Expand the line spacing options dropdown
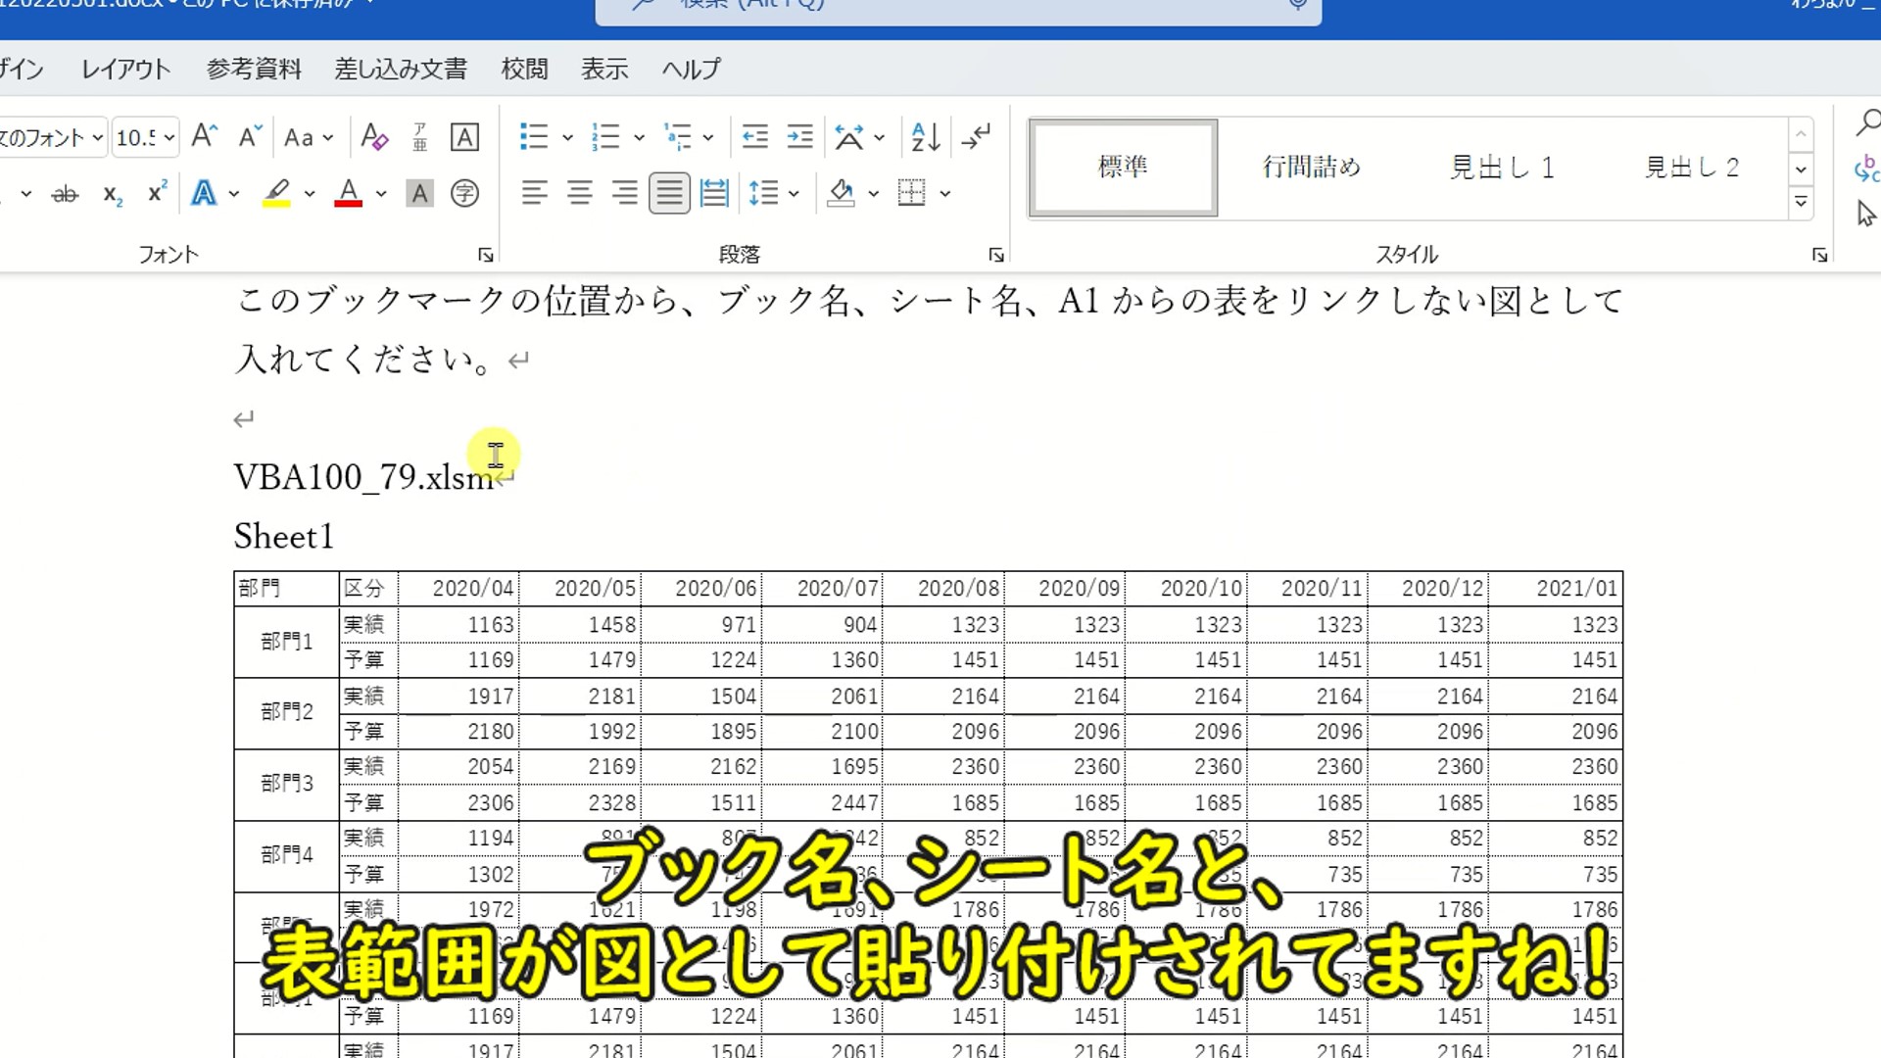The width and height of the screenshot is (1881, 1058). [794, 194]
